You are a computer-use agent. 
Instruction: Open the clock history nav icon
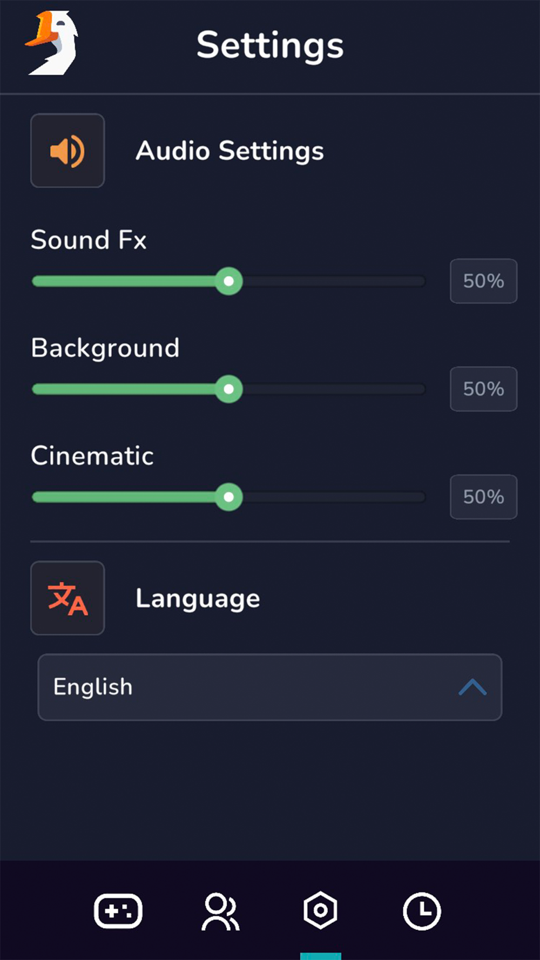422,911
